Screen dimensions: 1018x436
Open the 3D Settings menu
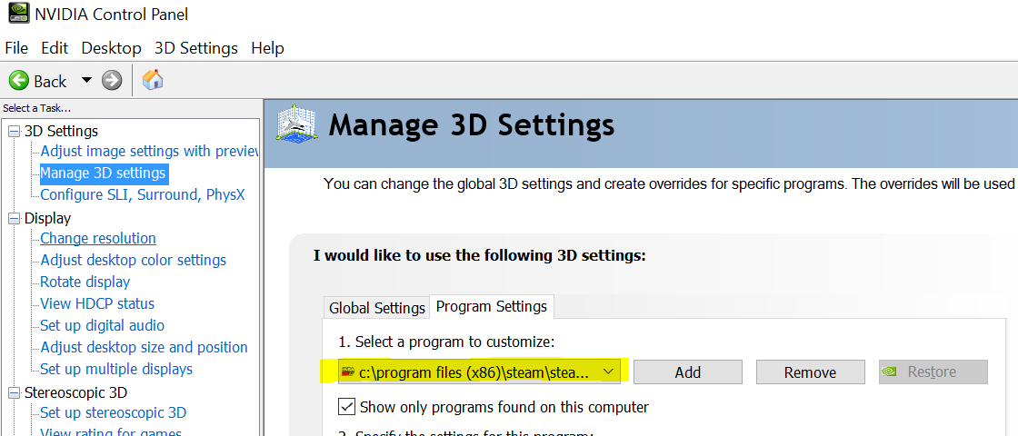tap(196, 48)
